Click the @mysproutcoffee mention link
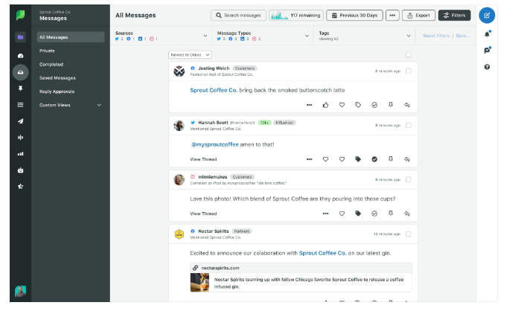 pyautogui.click(x=215, y=144)
